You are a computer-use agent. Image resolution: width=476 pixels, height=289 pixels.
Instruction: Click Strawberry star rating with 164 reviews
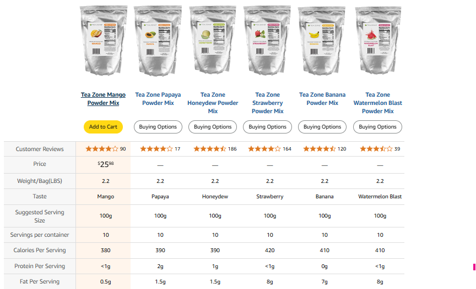pos(265,149)
